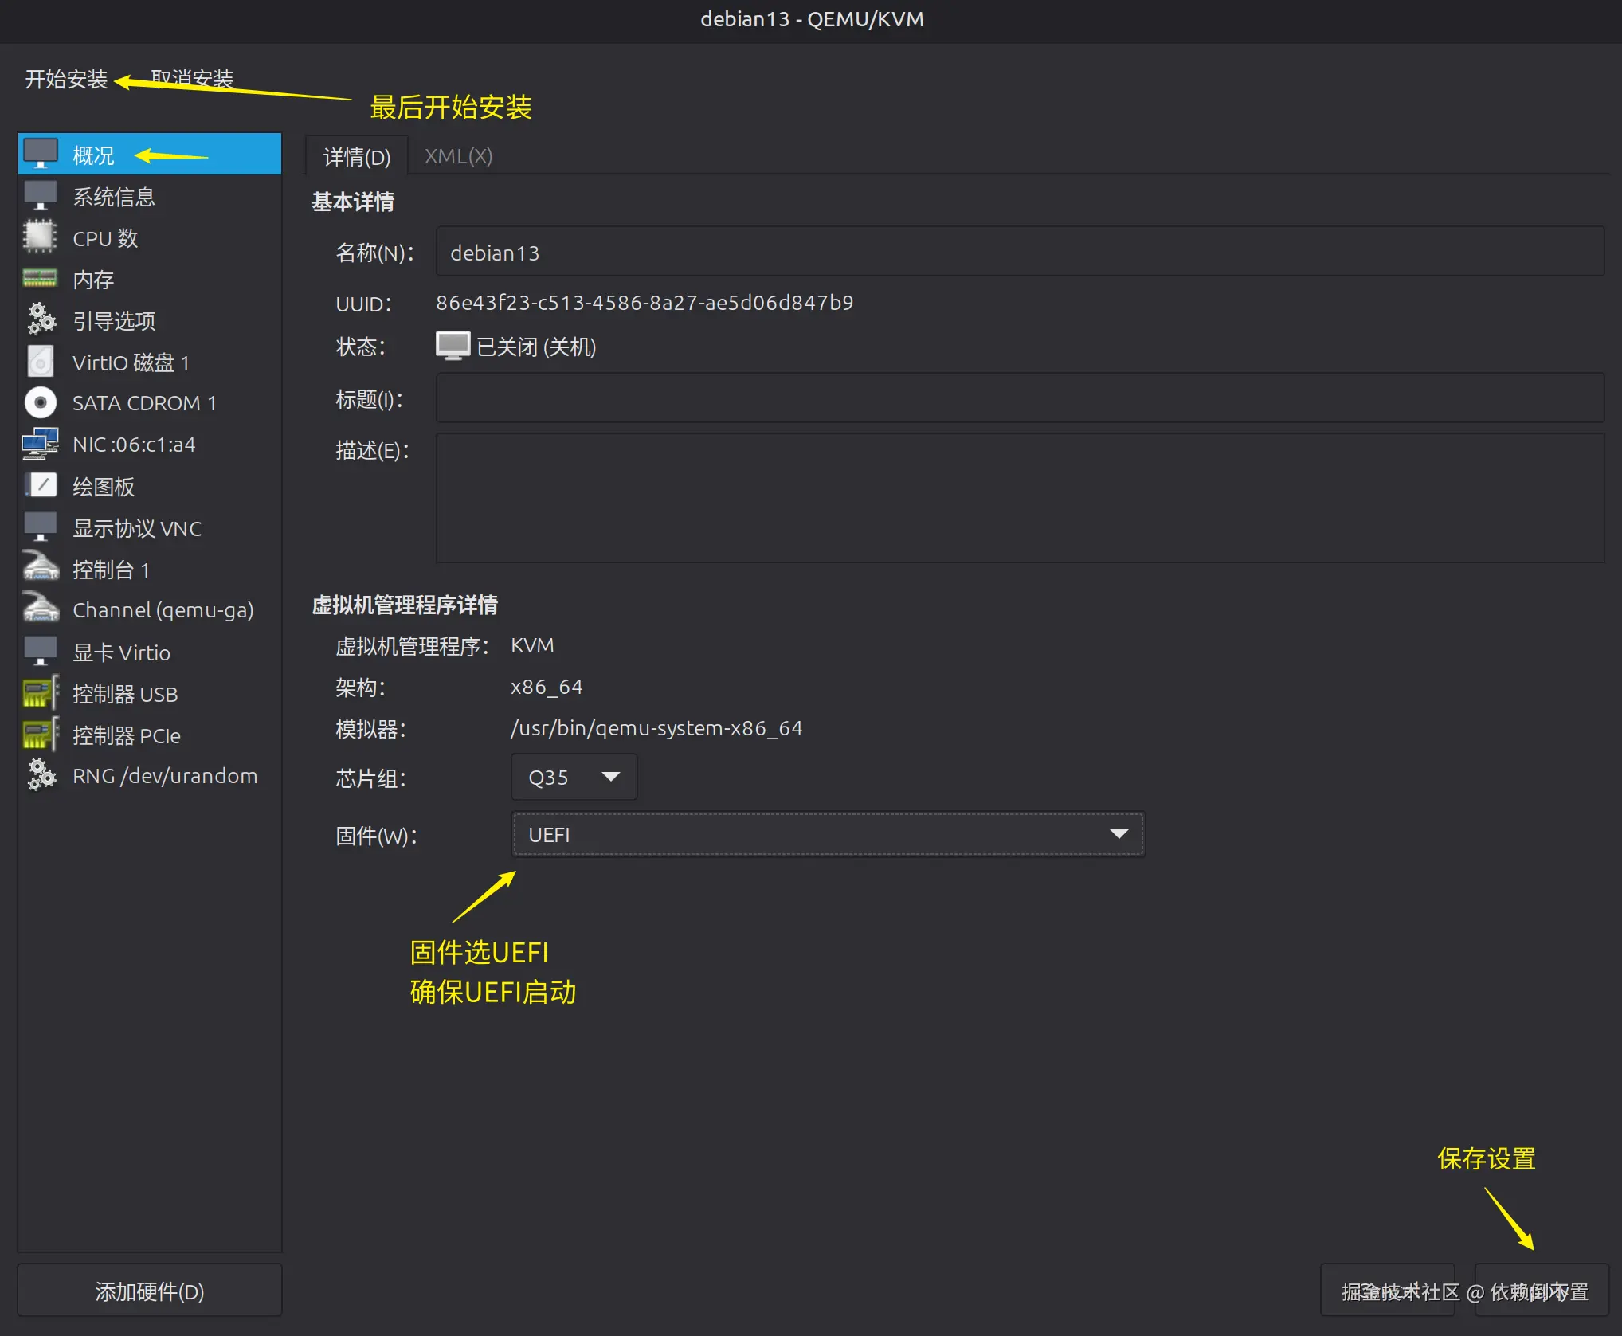Viewport: 1622px width, 1336px height.
Task: Select the SATA CDROM 1 disc icon
Action: coord(41,403)
